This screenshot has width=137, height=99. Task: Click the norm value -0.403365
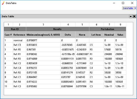click(x=82, y=45)
